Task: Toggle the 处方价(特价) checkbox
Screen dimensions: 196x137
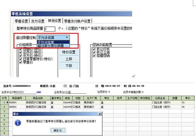Action: (x=20, y=56)
